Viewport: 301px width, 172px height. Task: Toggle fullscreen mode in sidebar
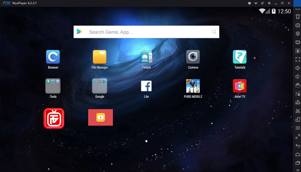(x=298, y=59)
